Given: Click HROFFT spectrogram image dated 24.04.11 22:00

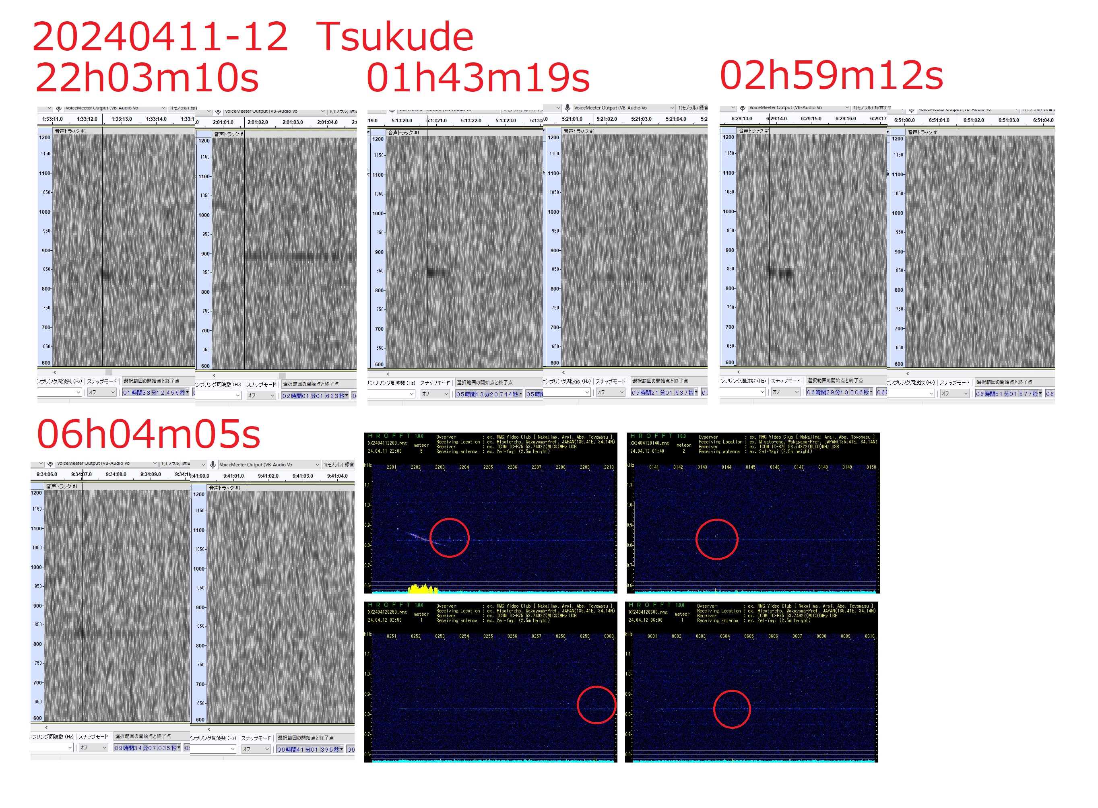Looking at the screenshot, I should pos(490,513).
